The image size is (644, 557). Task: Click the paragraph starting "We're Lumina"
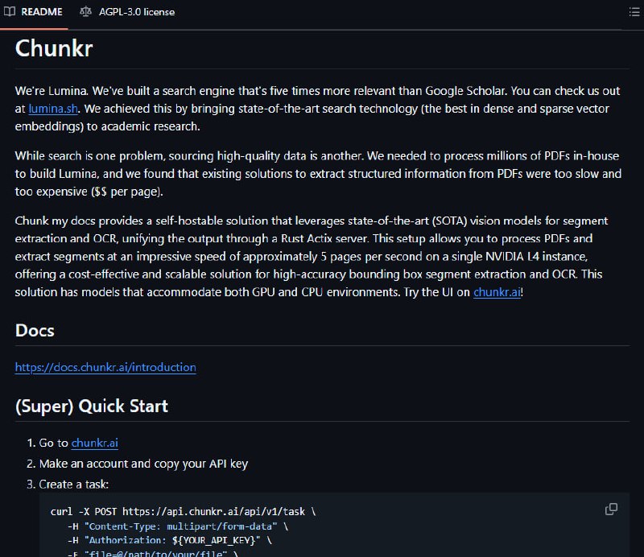coord(319,109)
